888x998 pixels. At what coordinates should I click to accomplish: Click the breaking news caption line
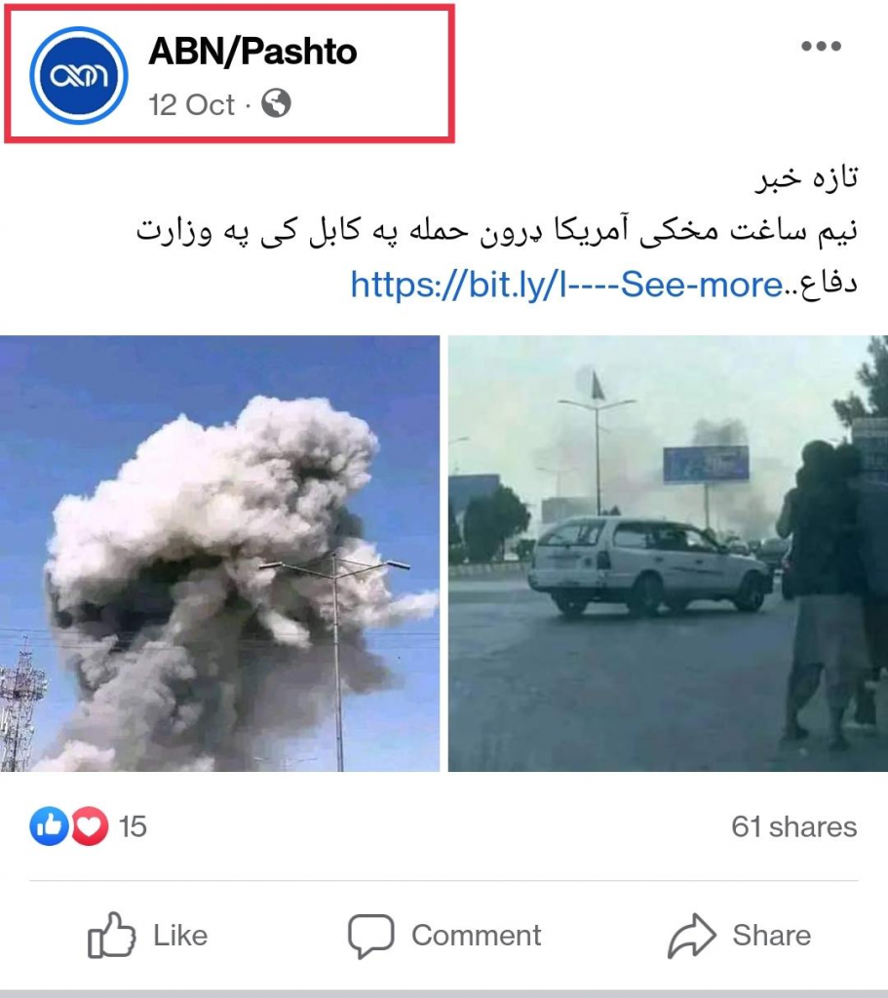pos(806,178)
